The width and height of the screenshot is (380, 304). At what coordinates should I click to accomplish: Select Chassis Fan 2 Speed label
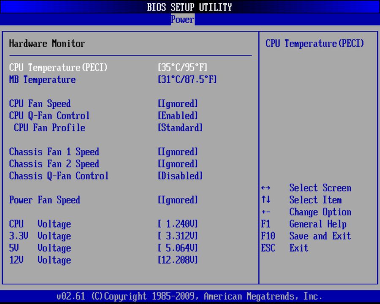54,164
